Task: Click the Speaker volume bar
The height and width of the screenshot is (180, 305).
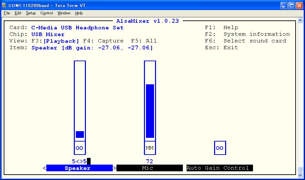Action: pyautogui.click(x=80, y=101)
